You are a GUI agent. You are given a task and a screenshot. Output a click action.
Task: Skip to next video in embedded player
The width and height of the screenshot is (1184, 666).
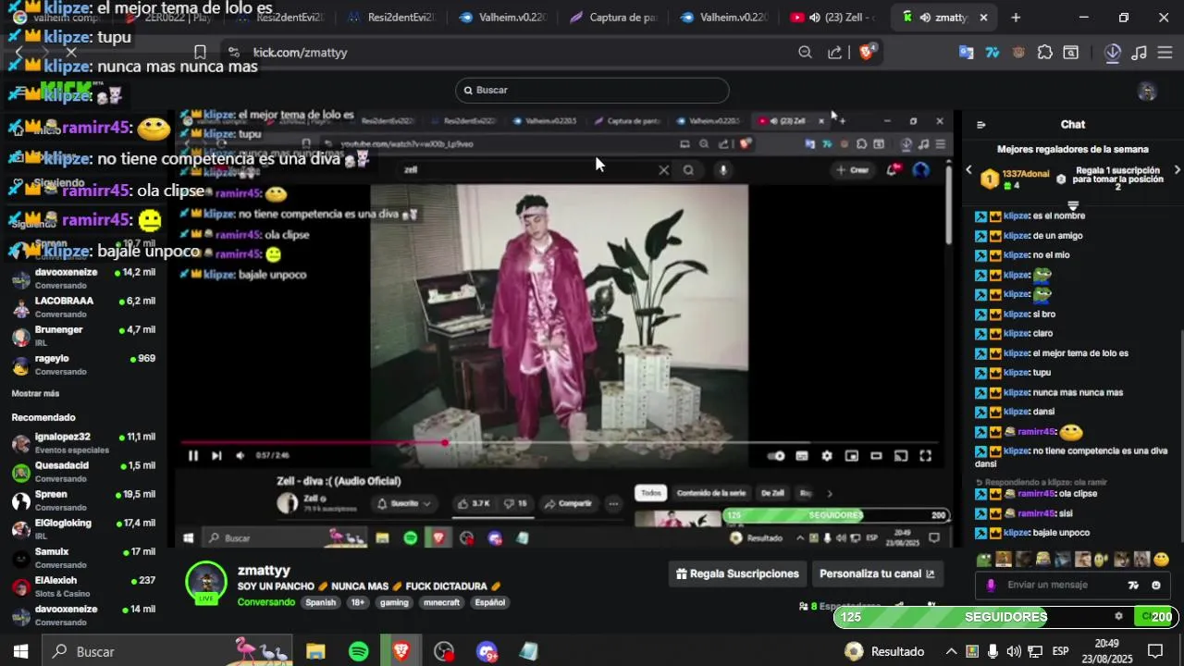[216, 455]
